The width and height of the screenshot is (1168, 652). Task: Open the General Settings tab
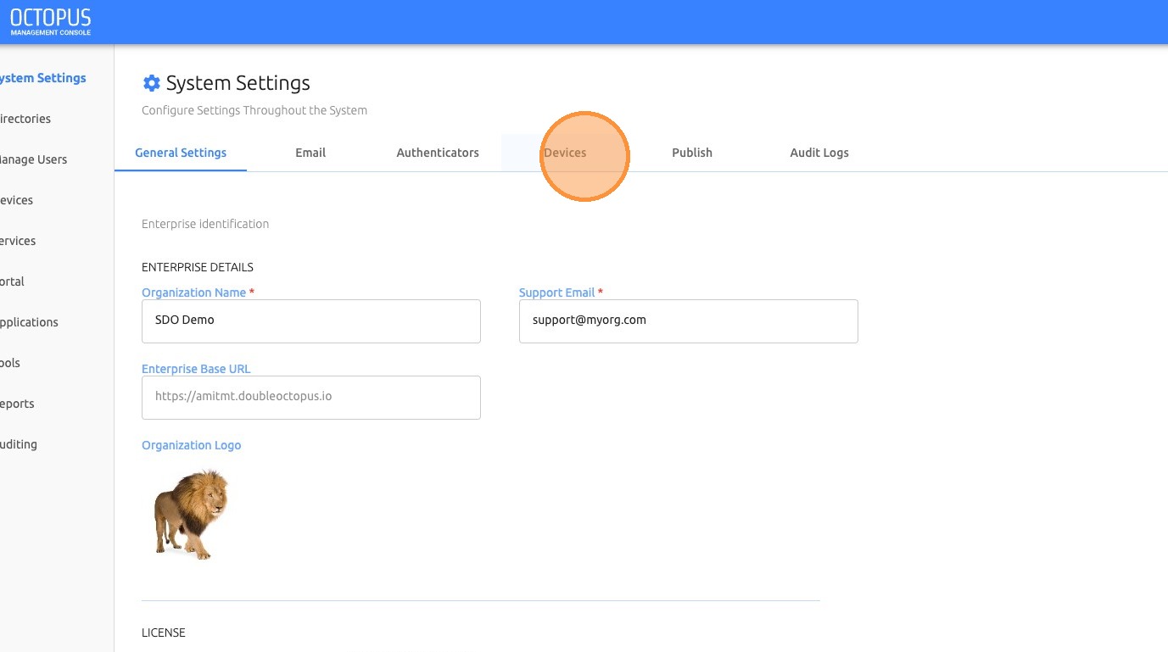click(181, 153)
